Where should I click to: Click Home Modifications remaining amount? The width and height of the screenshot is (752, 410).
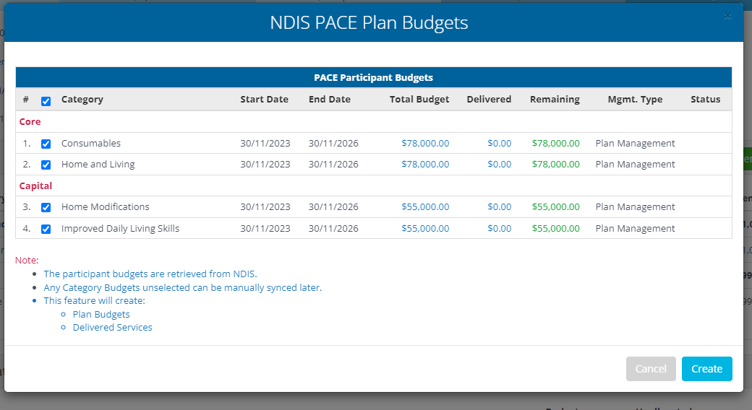(x=555, y=207)
